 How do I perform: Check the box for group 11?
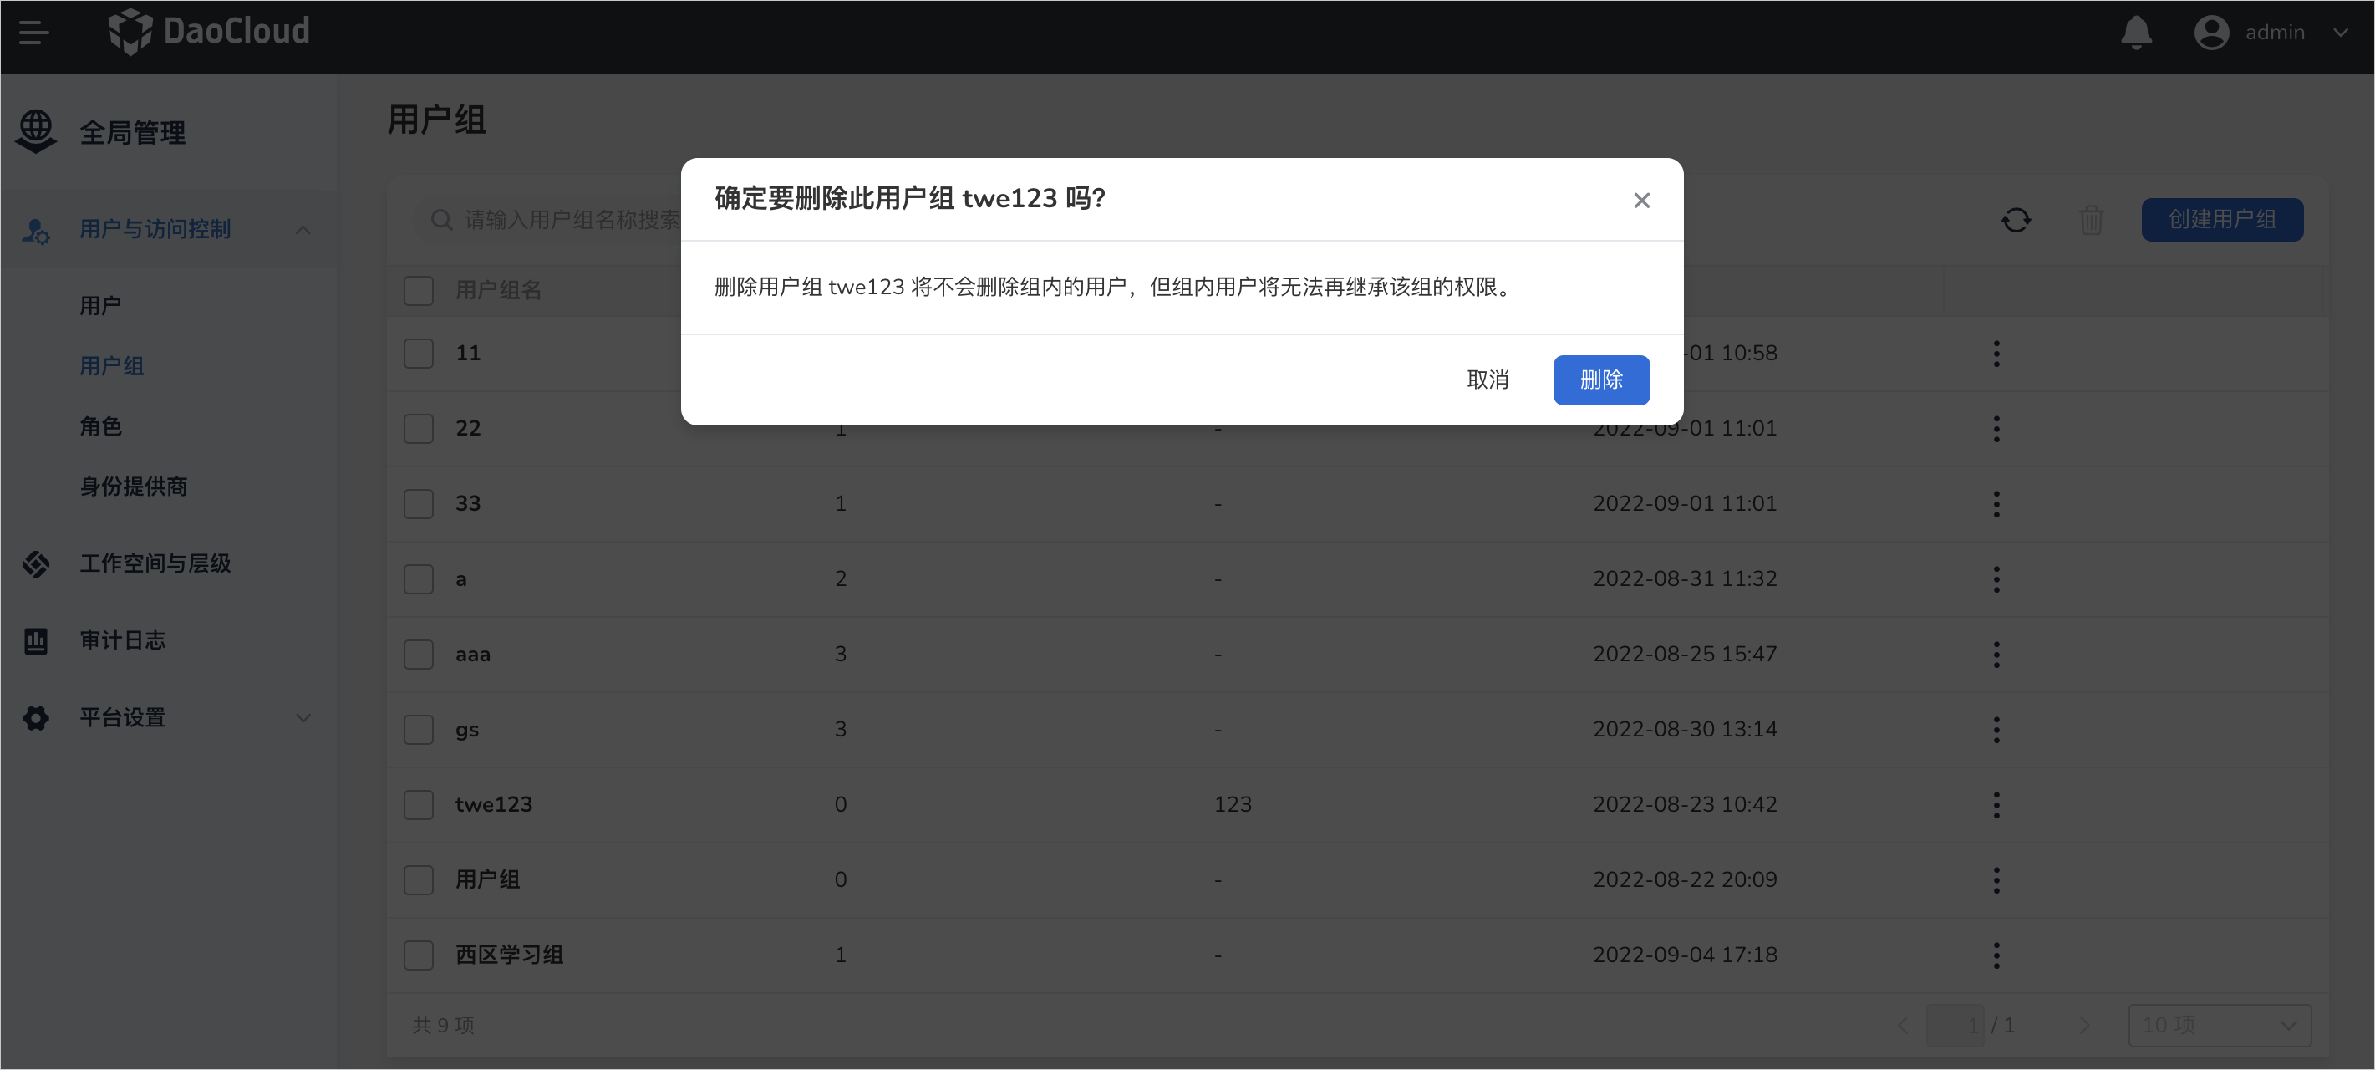(x=419, y=354)
